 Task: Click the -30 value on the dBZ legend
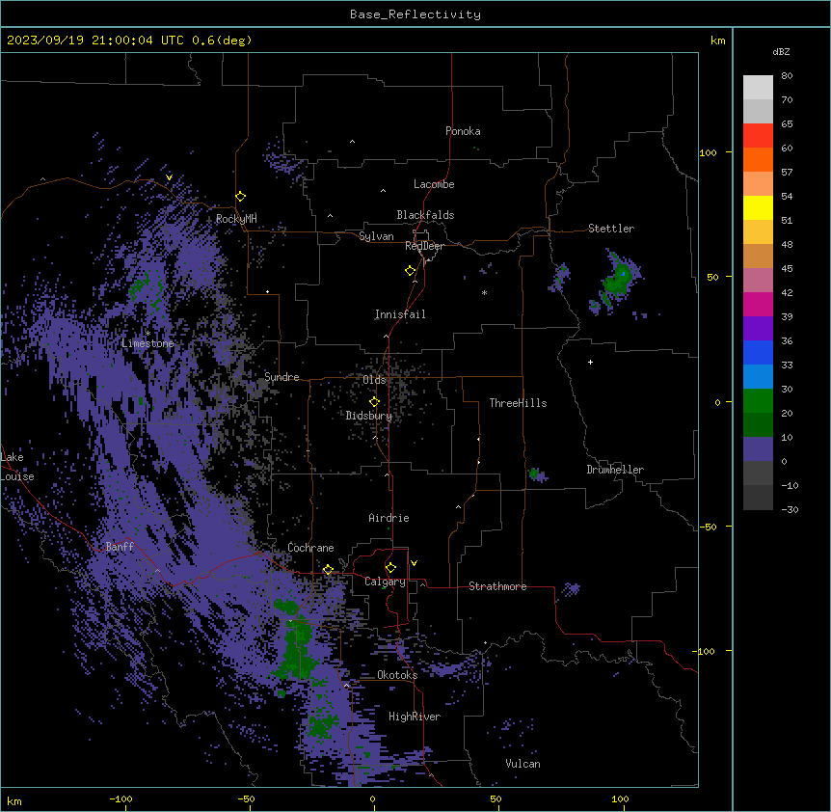791,509
